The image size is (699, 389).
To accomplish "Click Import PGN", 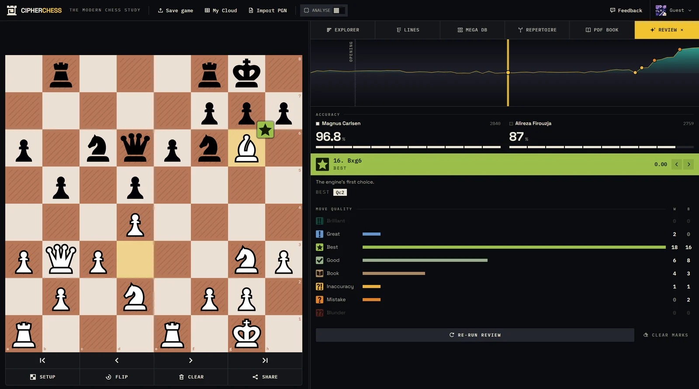I will (x=268, y=10).
